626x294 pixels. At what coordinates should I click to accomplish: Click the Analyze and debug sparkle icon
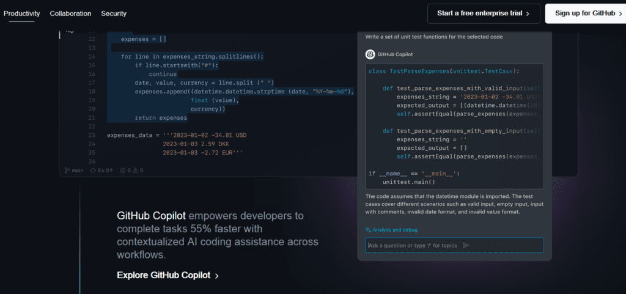tap(368, 230)
